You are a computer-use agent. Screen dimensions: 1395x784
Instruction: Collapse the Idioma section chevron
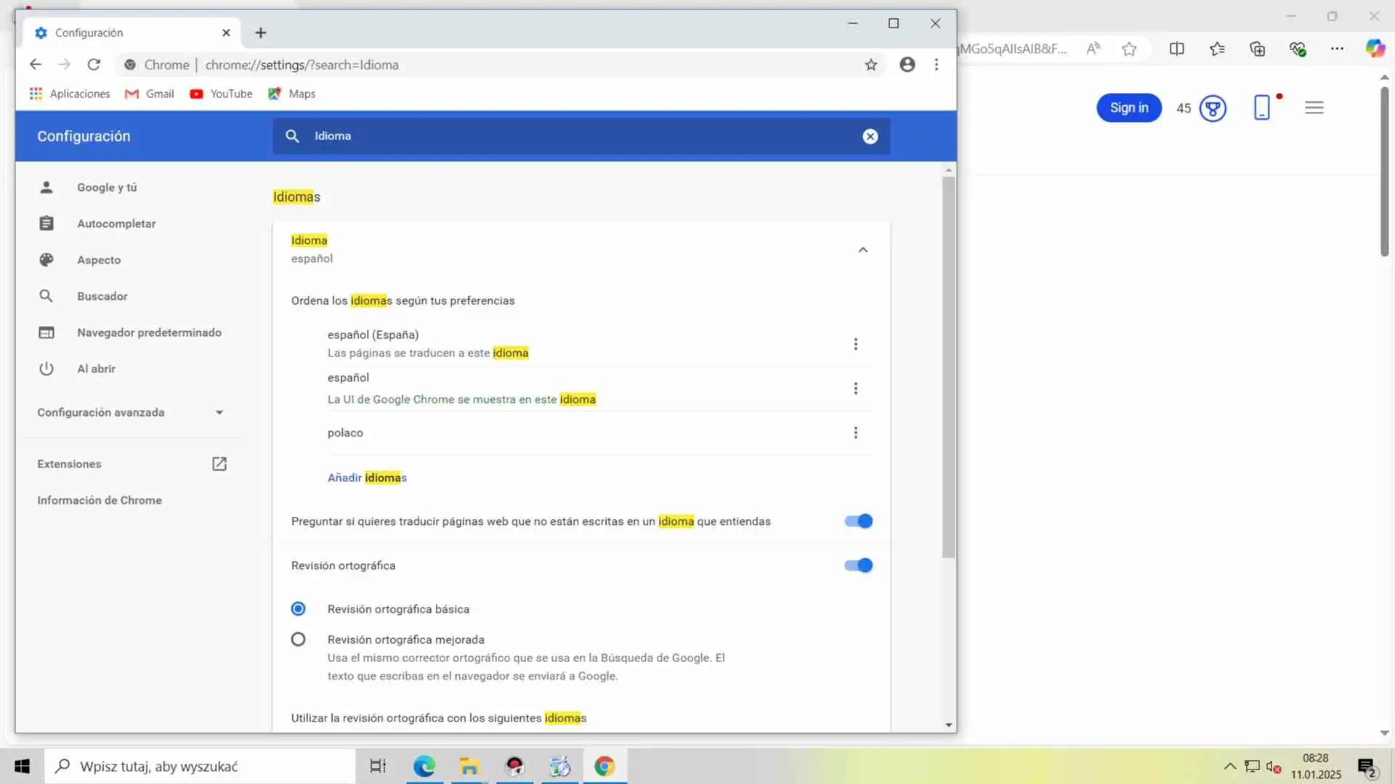tap(862, 250)
